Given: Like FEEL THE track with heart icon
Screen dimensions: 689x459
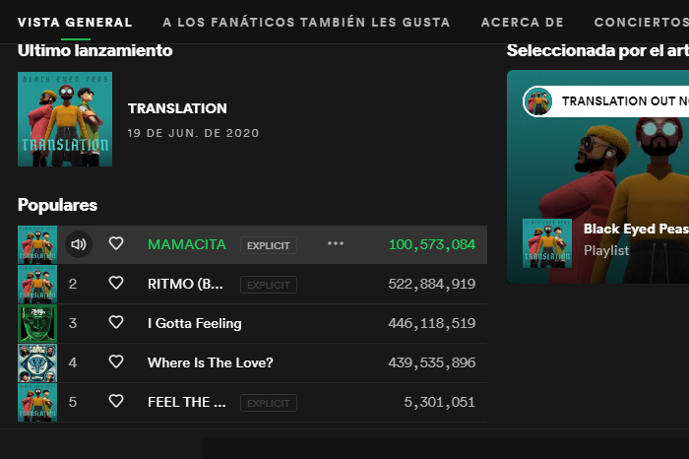Looking at the screenshot, I should (116, 402).
